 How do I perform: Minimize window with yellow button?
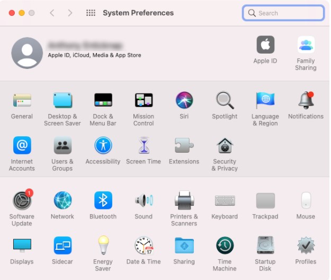point(22,13)
